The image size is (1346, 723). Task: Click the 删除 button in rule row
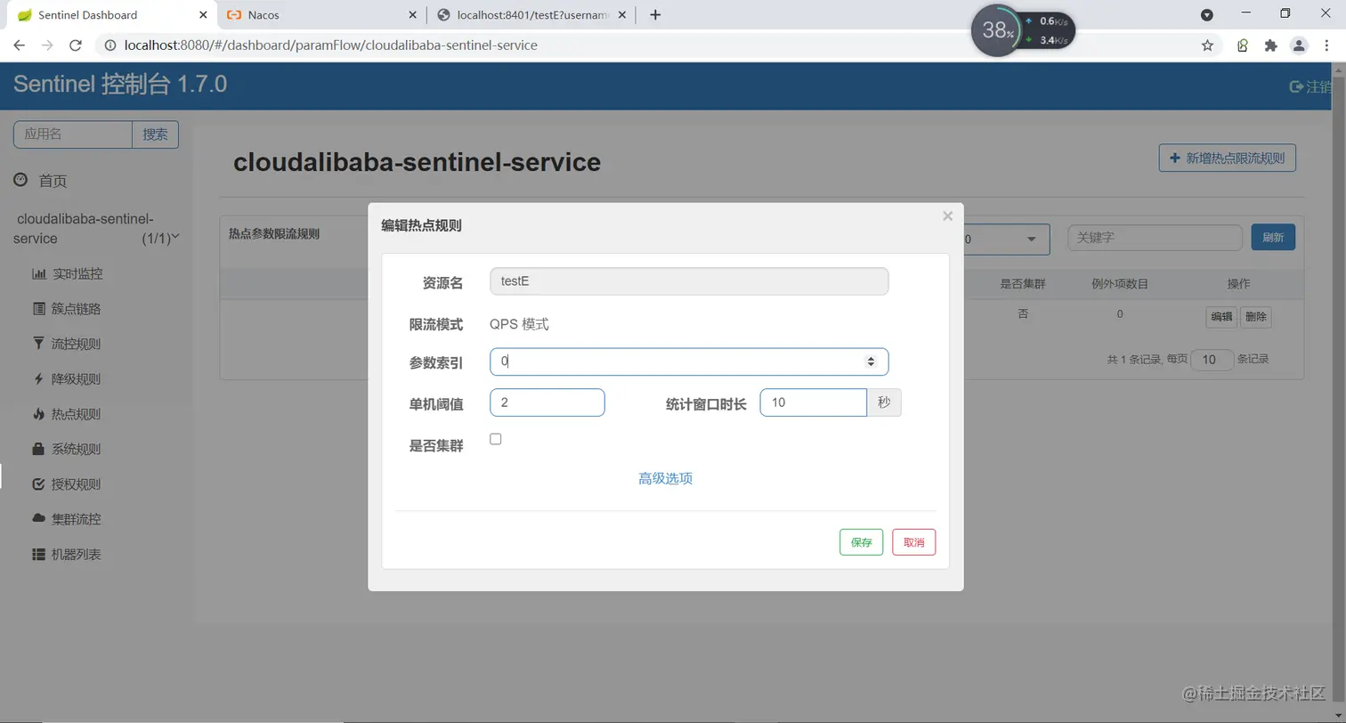(x=1255, y=317)
